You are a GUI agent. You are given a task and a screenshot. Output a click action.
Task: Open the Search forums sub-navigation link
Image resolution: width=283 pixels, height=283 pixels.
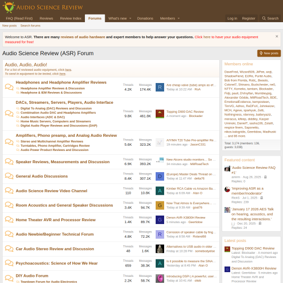[x=30, y=25]
